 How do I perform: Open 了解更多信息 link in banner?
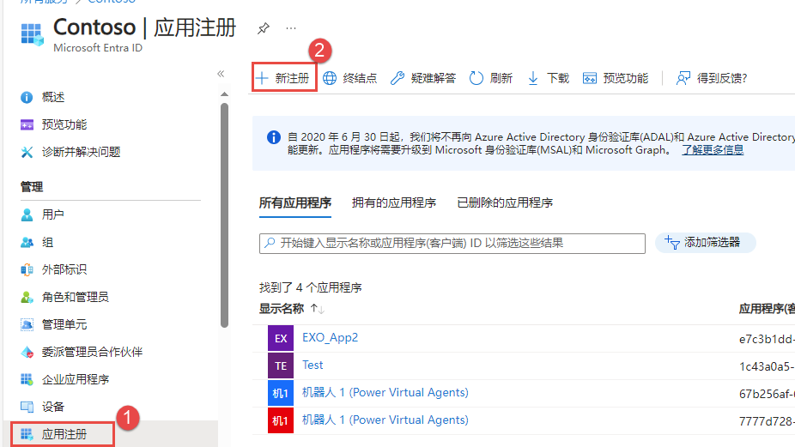coord(713,150)
